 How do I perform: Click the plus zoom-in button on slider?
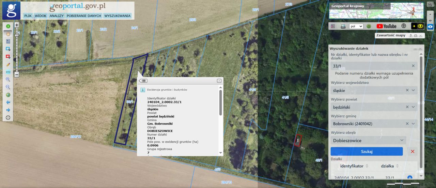[17, 25]
